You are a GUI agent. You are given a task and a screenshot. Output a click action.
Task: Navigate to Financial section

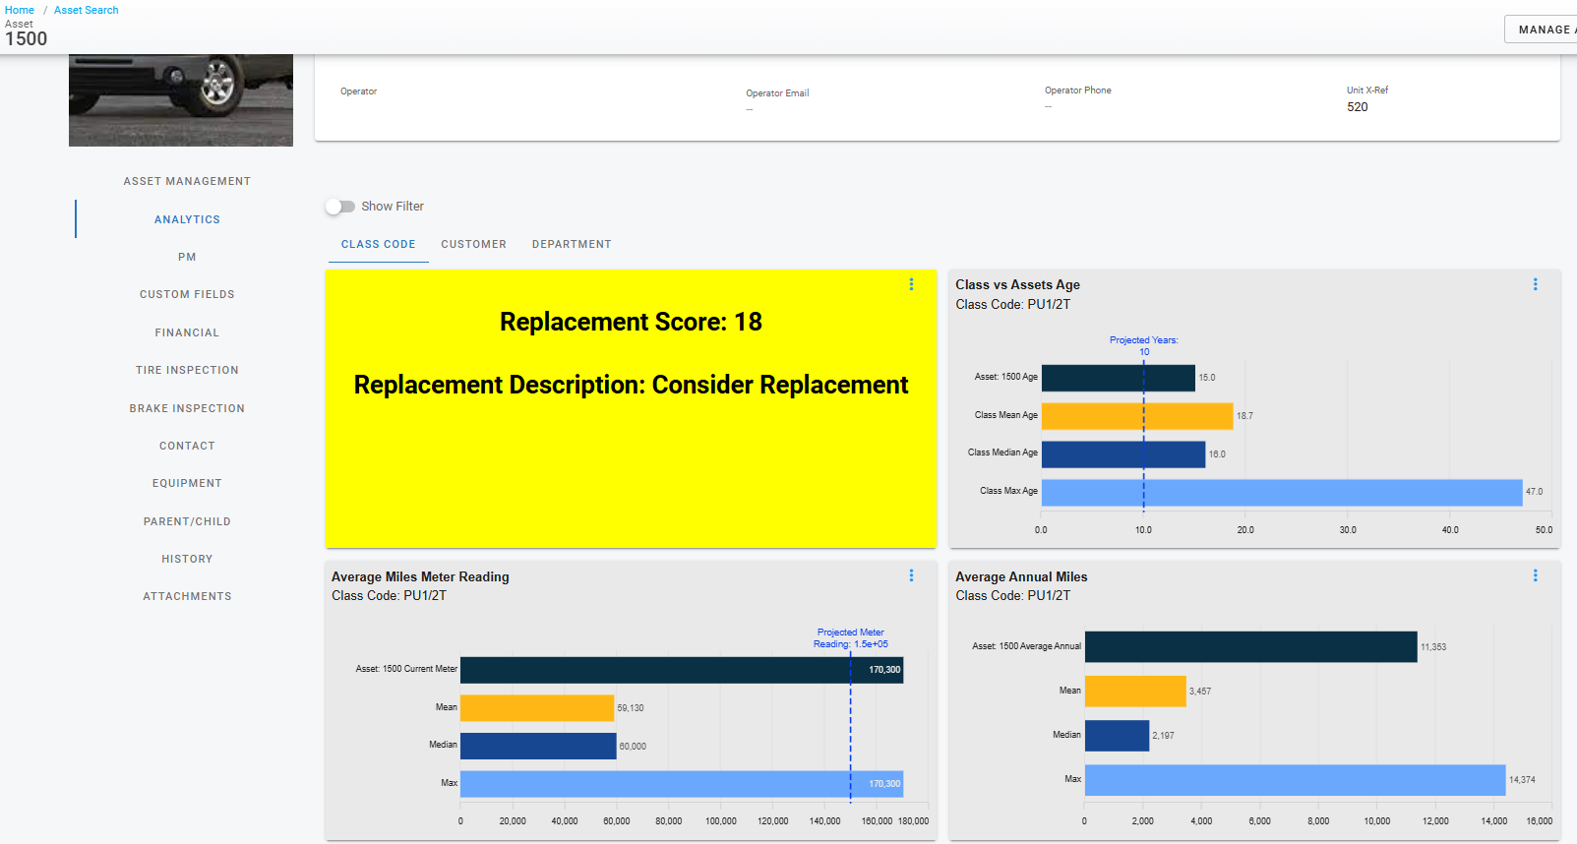pyautogui.click(x=187, y=332)
